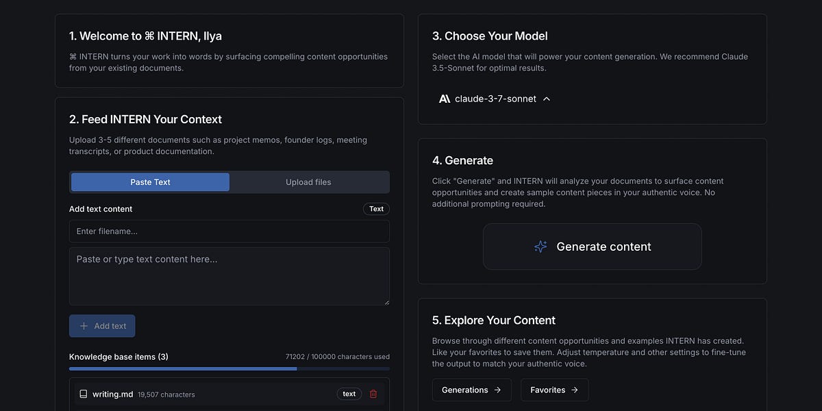822x411 pixels.
Task: Click the 3. Choose Your Model heading
Action: (x=490, y=36)
